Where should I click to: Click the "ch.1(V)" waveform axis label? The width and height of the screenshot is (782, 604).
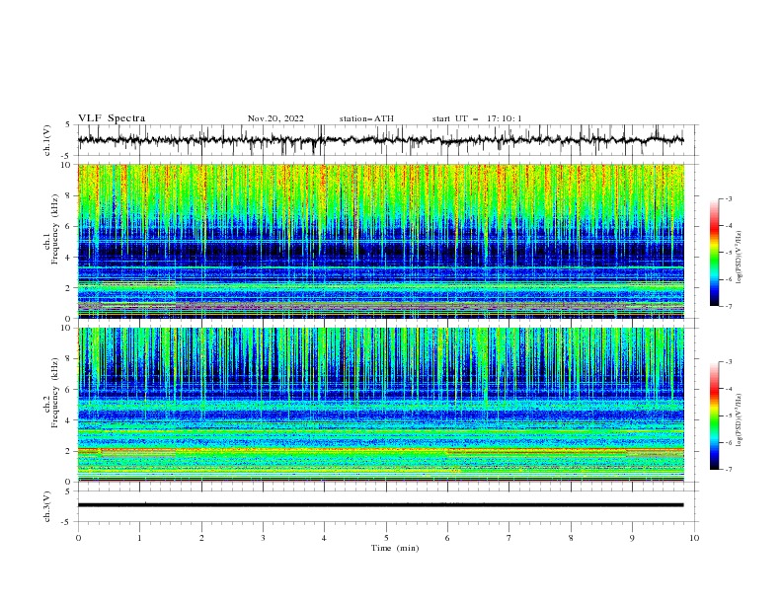click(47, 140)
